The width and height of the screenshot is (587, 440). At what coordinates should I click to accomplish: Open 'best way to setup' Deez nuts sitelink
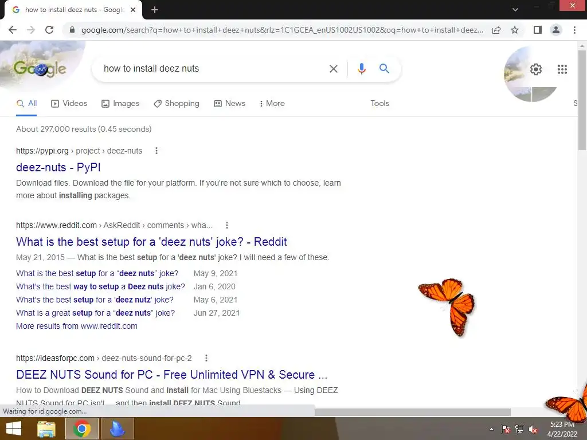pos(100,286)
